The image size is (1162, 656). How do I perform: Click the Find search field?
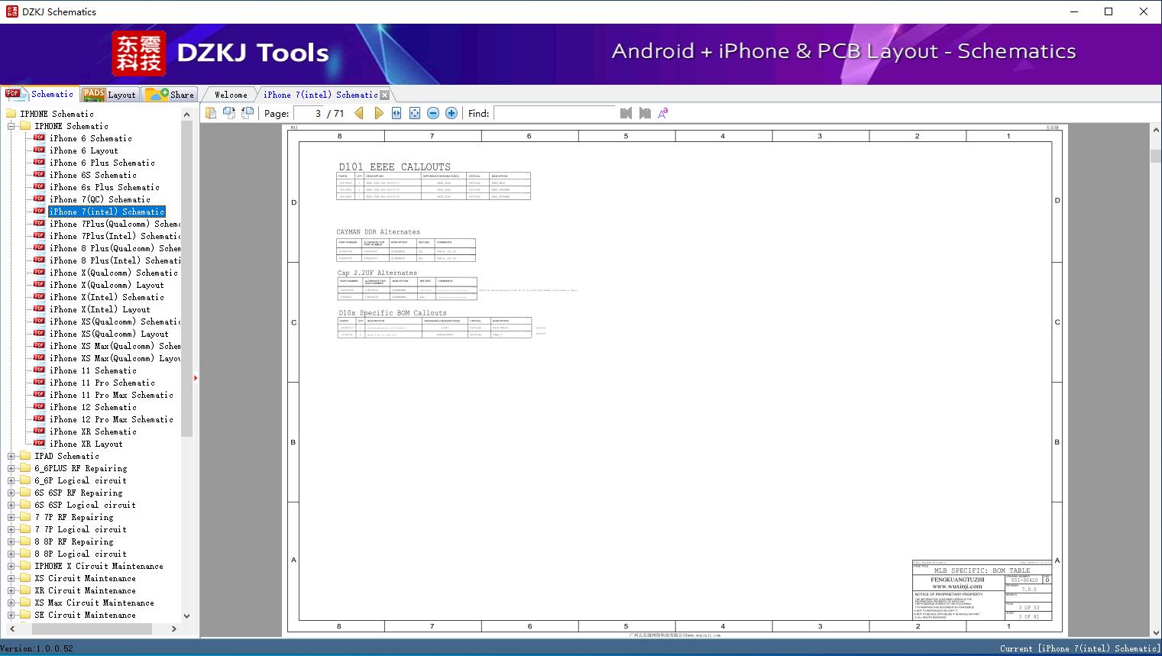pyautogui.click(x=554, y=113)
